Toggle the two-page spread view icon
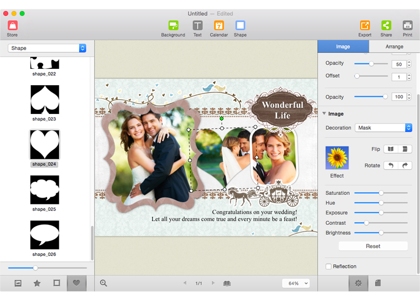The image size is (420, 301). (227, 283)
